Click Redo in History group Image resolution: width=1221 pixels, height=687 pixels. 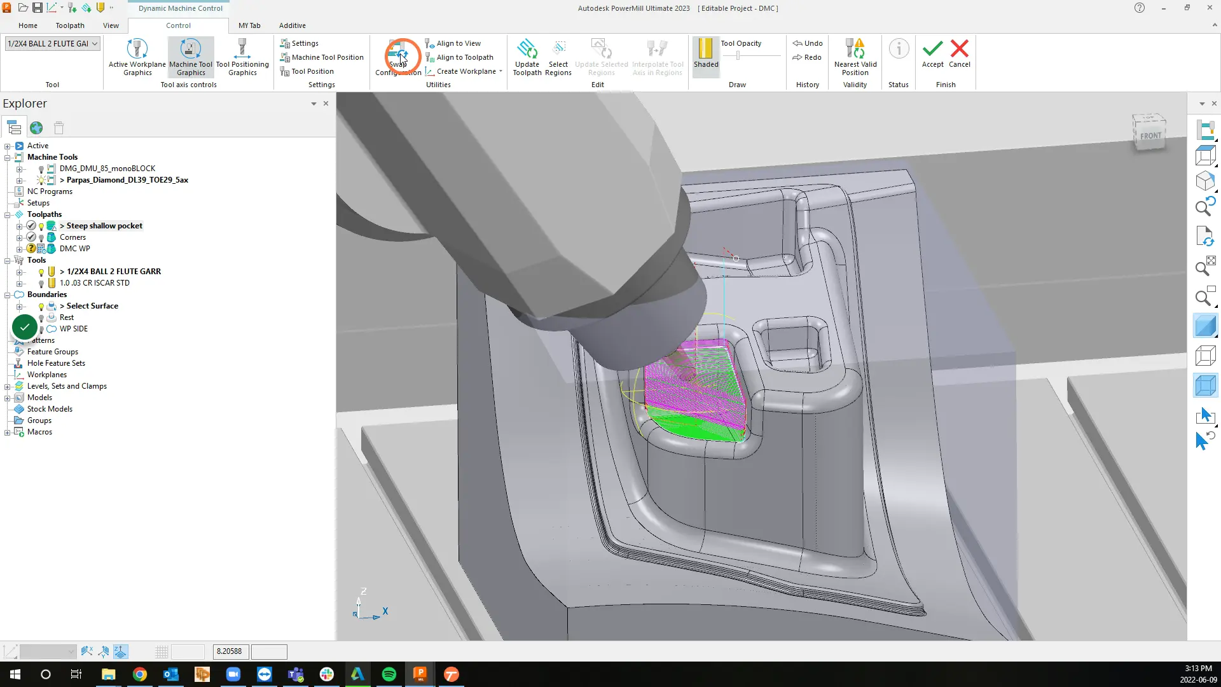click(x=807, y=57)
